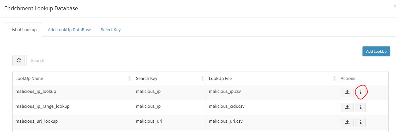The width and height of the screenshot is (396, 132).
Task: Download the malicious_ip_range_lookup file
Action: tap(347, 107)
